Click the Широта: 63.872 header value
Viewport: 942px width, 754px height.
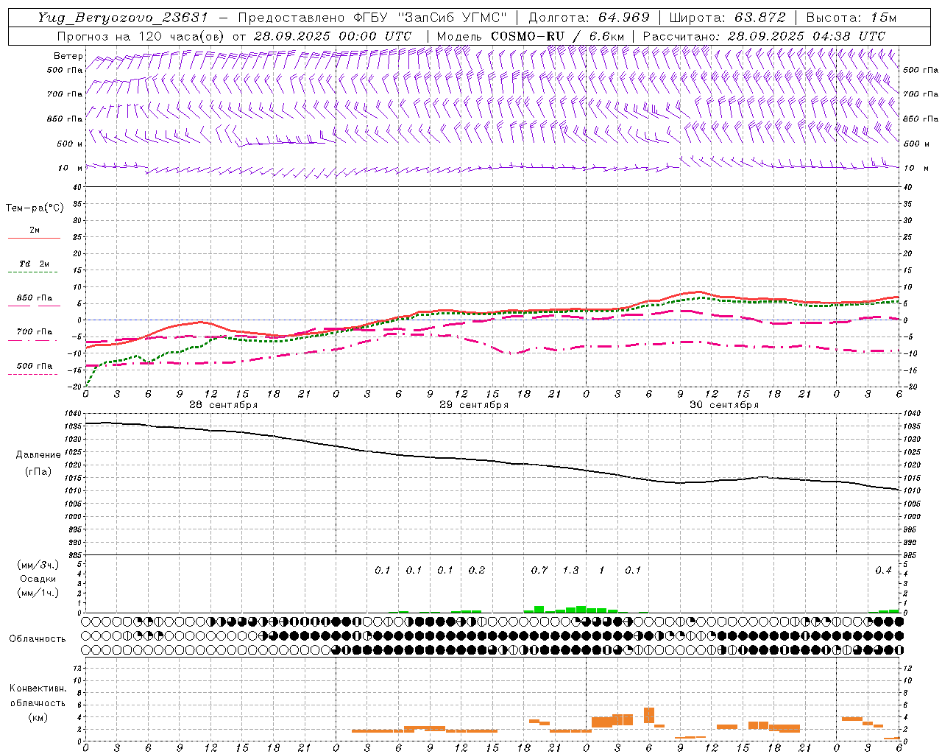pos(727,18)
